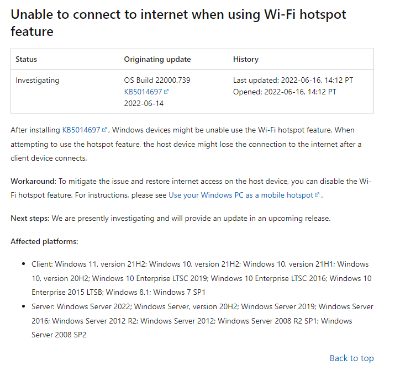Click the bold Next steps label
Viewport: 416px width, 376px height.
(30, 218)
